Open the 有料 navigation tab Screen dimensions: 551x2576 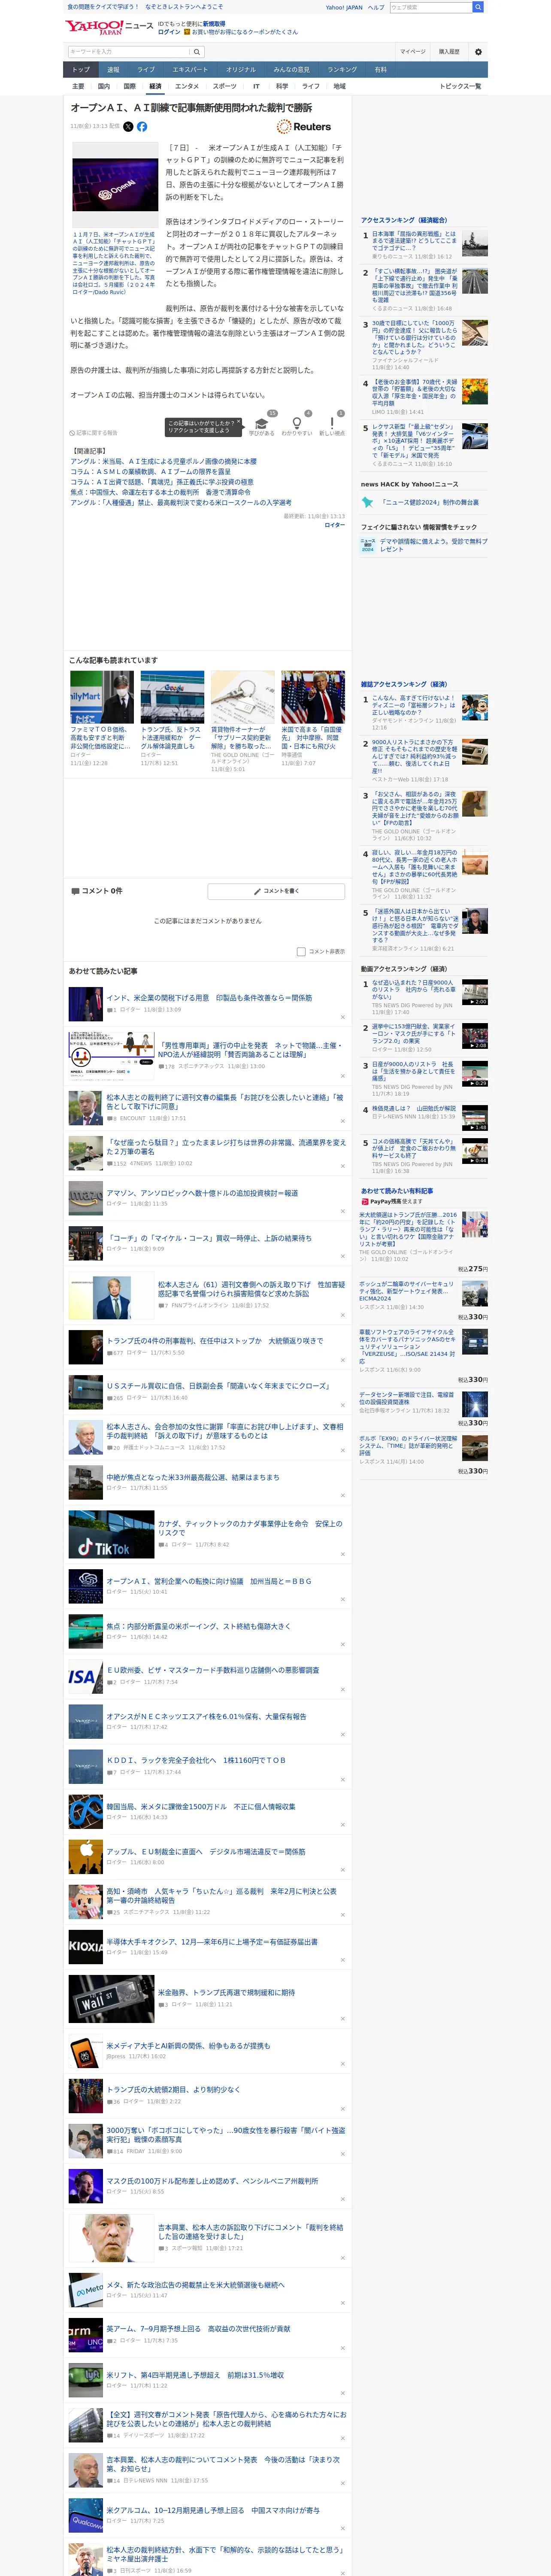[380, 70]
